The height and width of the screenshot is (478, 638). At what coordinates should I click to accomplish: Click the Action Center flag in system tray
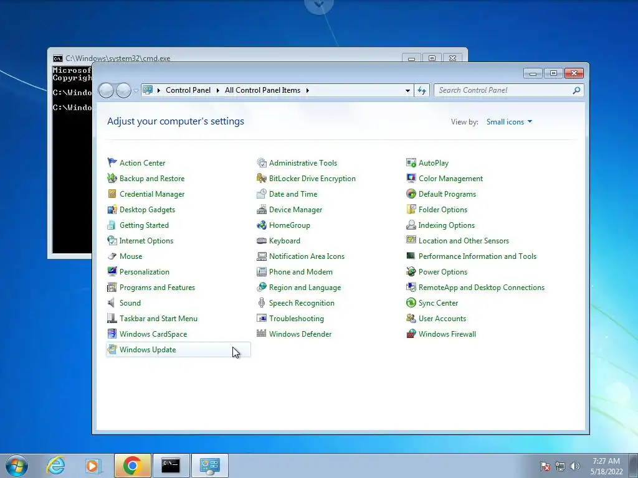[x=545, y=466]
